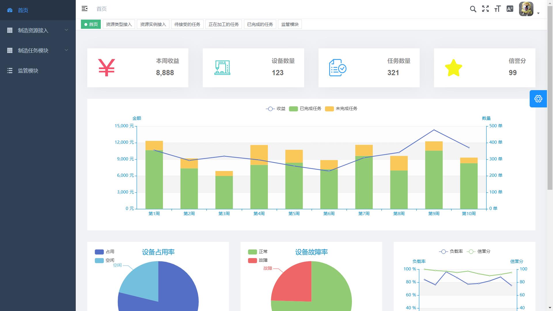The height and width of the screenshot is (311, 553).
Task: Click the yen weekly revenue icon
Action: click(x=107, y=68)
